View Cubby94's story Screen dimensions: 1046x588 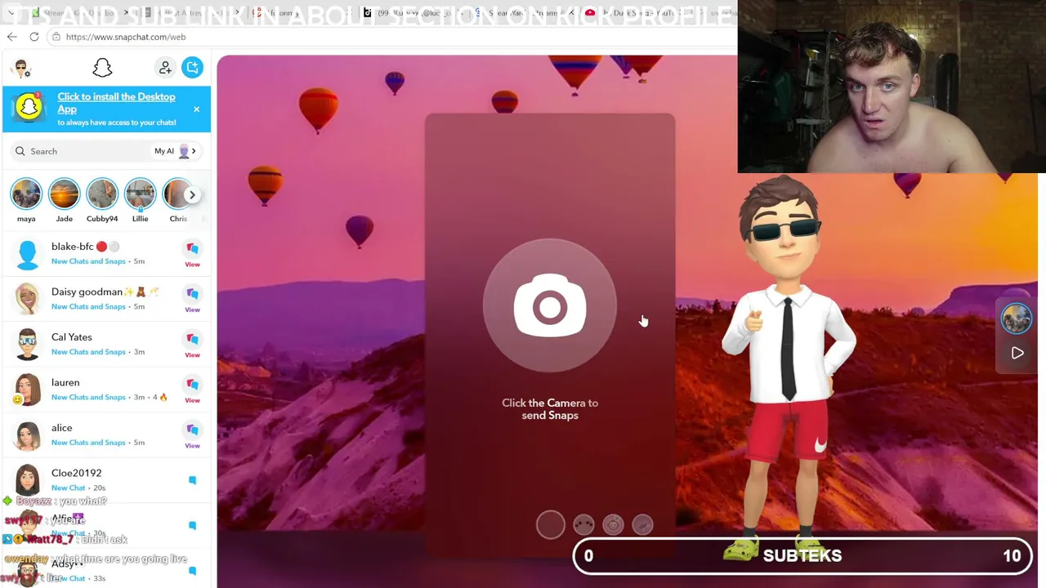click(102, 195)
